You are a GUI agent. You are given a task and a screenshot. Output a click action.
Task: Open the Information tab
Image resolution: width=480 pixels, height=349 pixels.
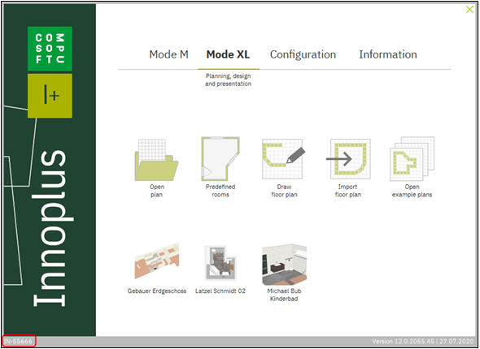pyautogui.click(x=388, y=54)
